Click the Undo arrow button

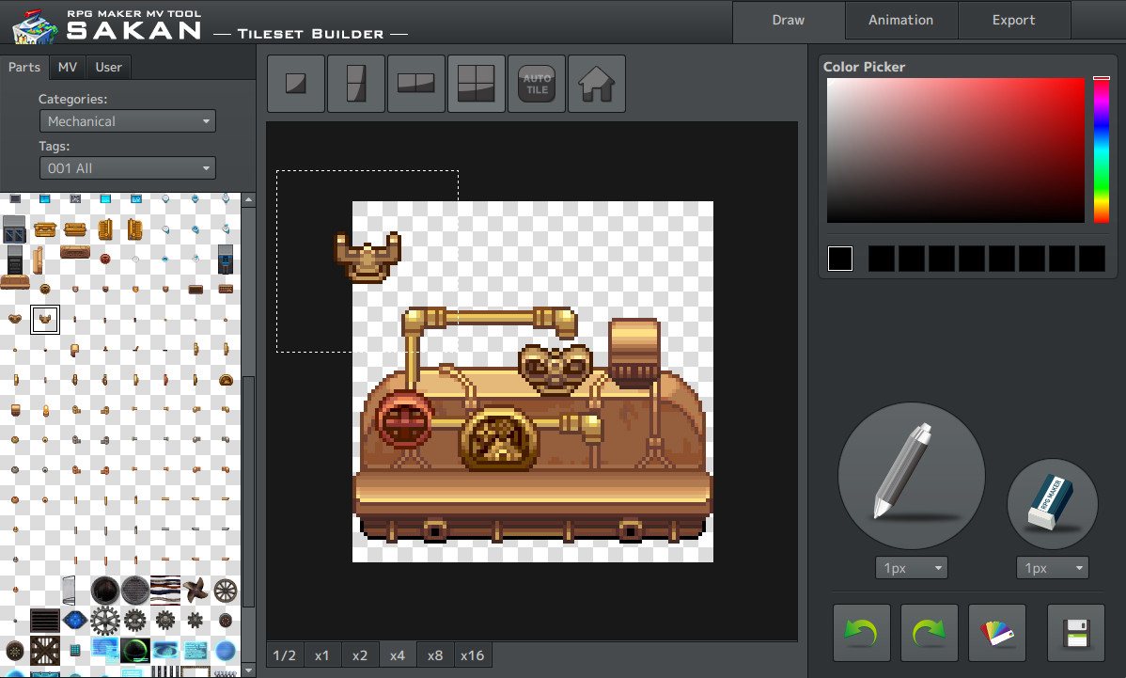click(861, 633)
